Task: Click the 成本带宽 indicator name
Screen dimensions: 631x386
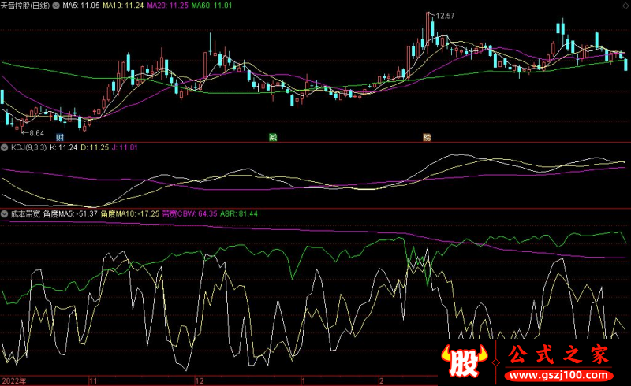Action: coord(28,213)
